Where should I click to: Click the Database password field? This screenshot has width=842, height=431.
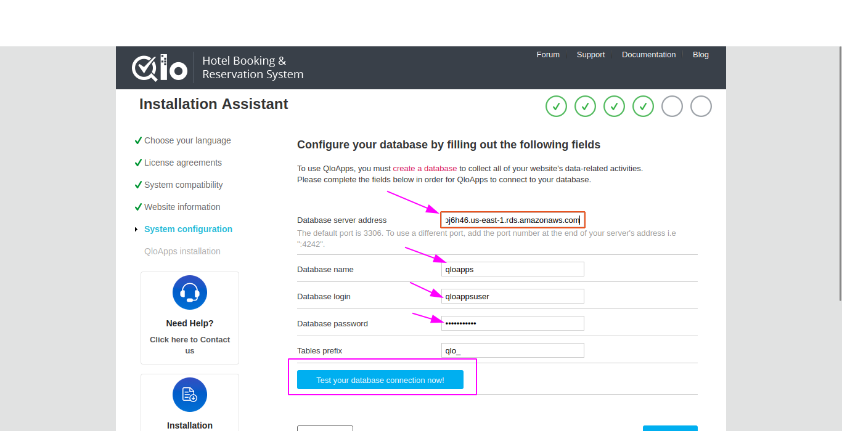point(513,323)
